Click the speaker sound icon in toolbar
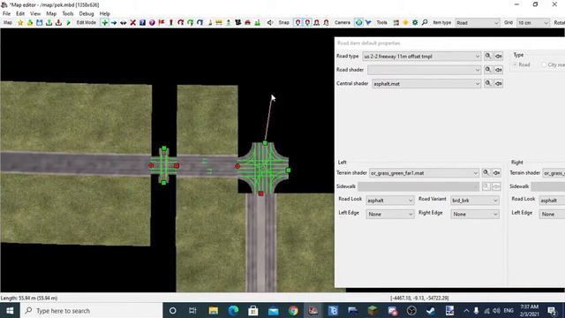Screen dimensions: 565x318 pyautogui.click(x=270, y=23)
